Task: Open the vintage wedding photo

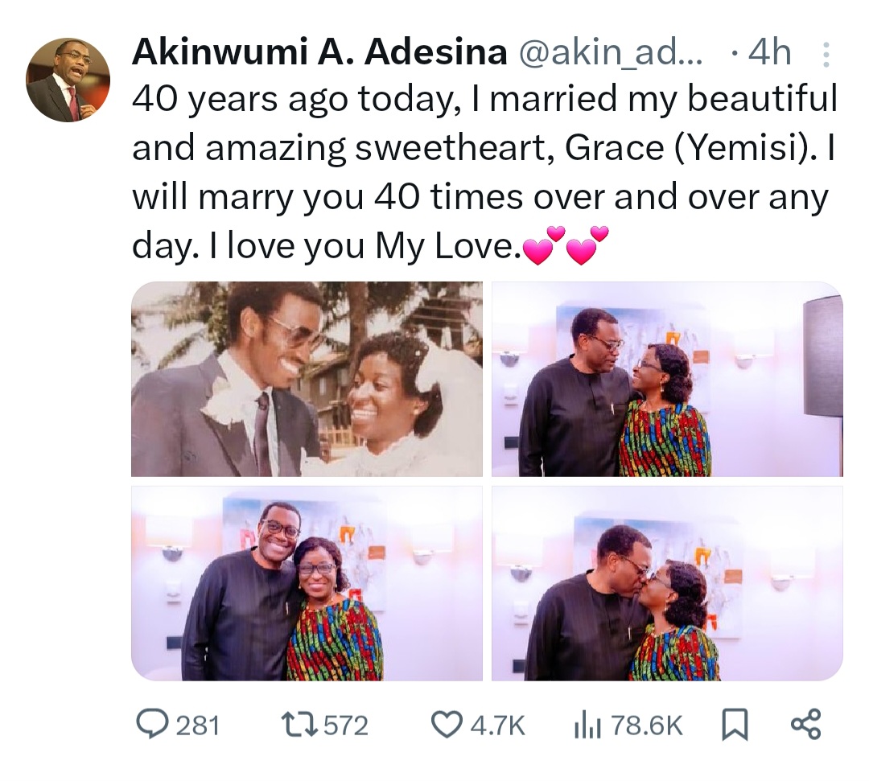Action: (307, 379)
